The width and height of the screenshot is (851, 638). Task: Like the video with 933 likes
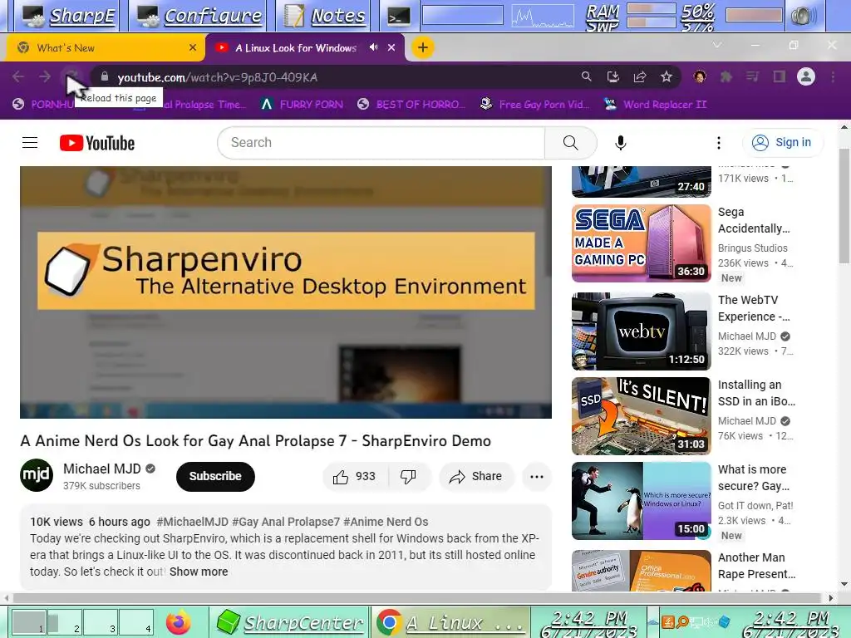356,476
